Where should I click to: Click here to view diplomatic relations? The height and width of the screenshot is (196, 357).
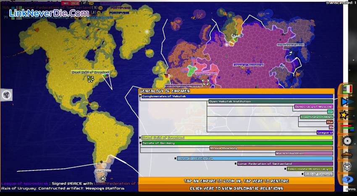[x=236, y=188]
